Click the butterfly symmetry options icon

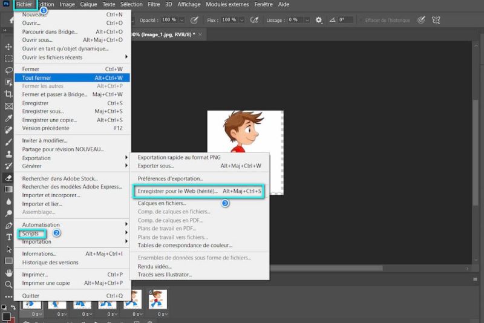pyautogui.click(x=436, y=20)
